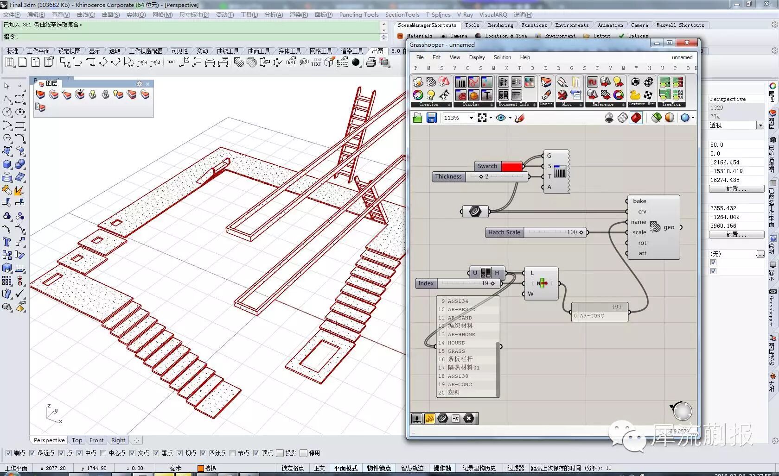Screen dimensions: 779x476
Task: Open zoom extents dropdown arrow in Grasshopper
Action: (x=491, y=118)
